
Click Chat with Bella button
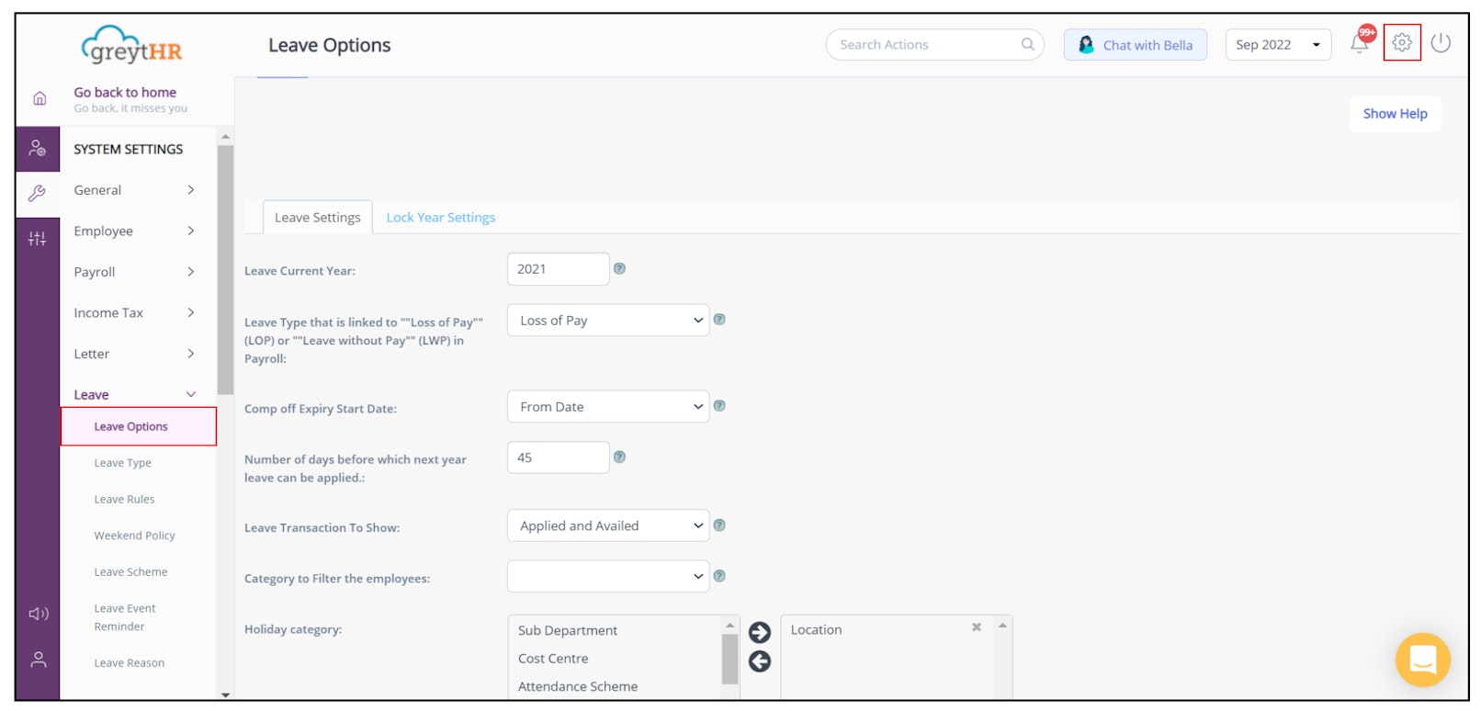(x=1135, y=45)
